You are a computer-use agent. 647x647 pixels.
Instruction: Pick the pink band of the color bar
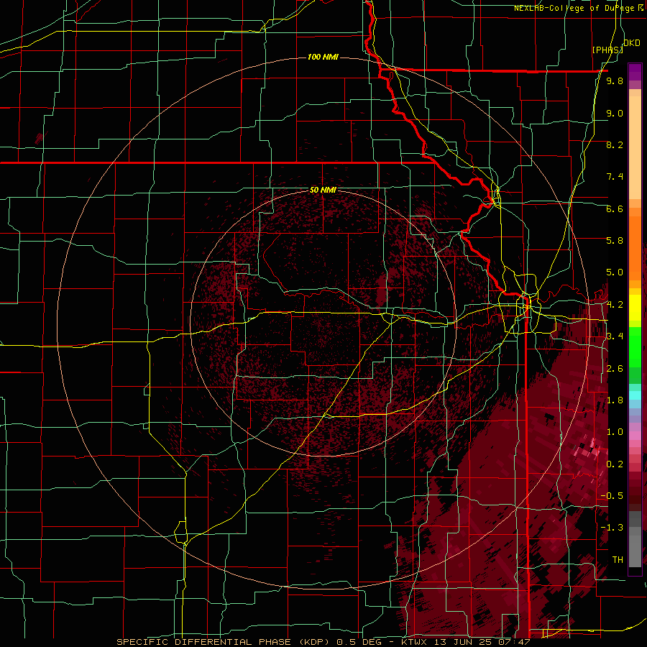(635, 436)
